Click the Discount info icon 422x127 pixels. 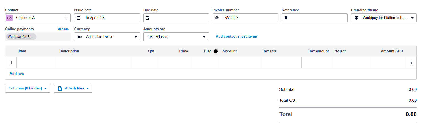[216, 51]
